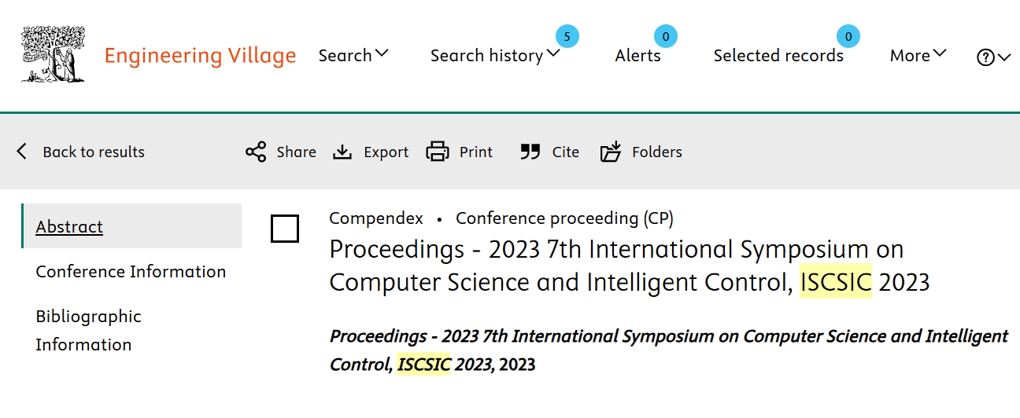This screenshot has height=418, width=1020.
Task: Expand the Search dropdown menu
Action: pos(353,55)
